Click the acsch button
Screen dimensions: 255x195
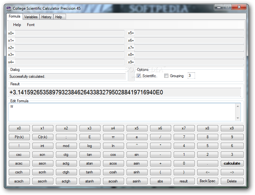tap(19, 181)
